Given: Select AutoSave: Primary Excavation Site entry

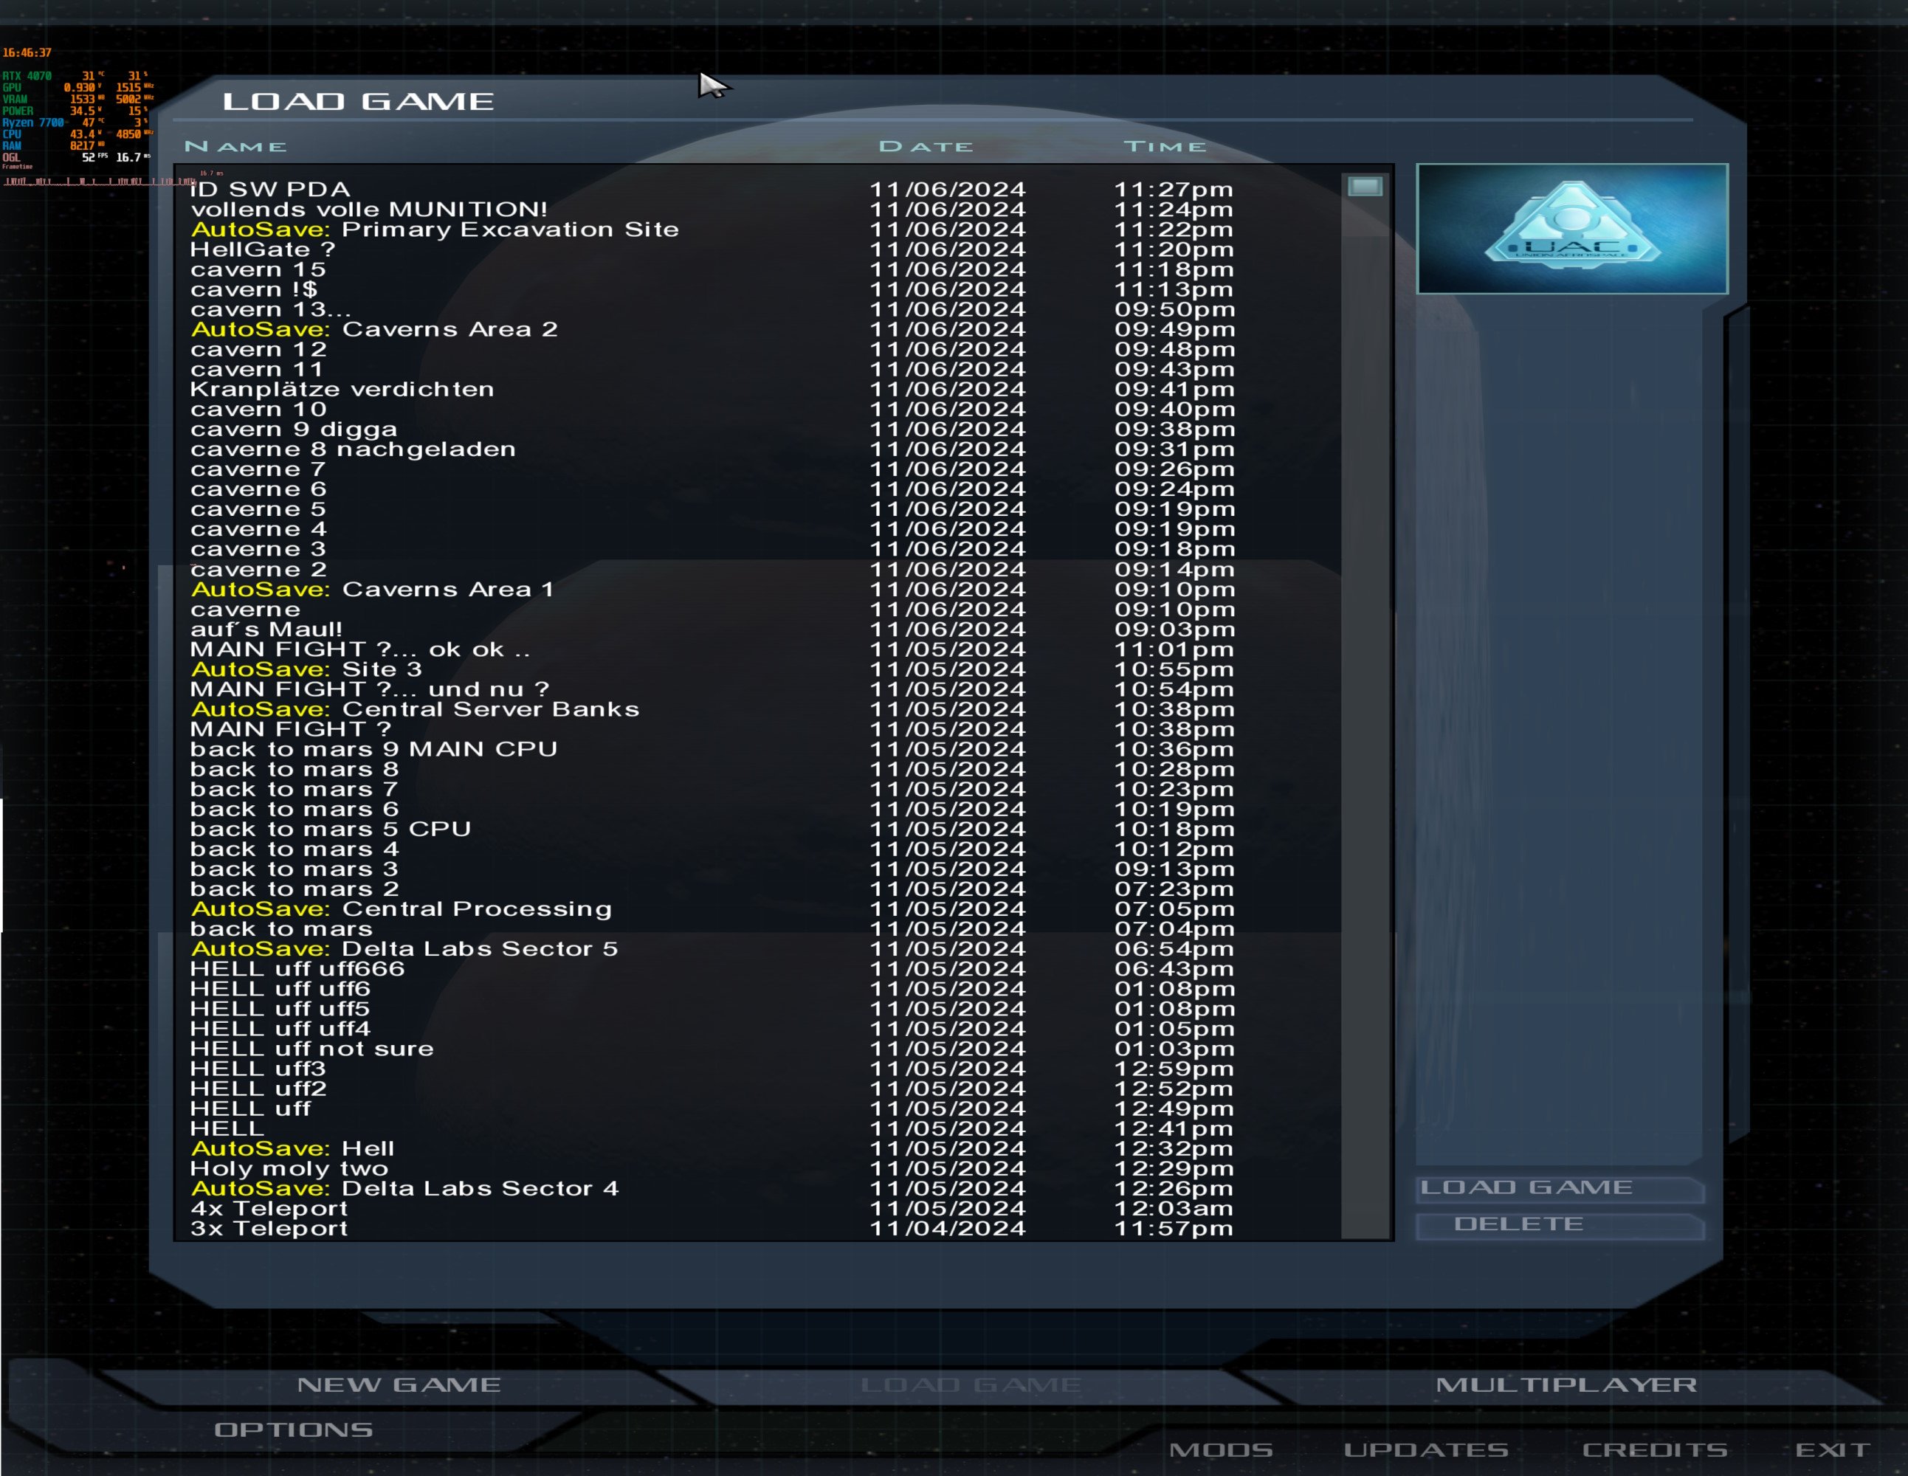Looking at the screenshot, I should 434,230.
